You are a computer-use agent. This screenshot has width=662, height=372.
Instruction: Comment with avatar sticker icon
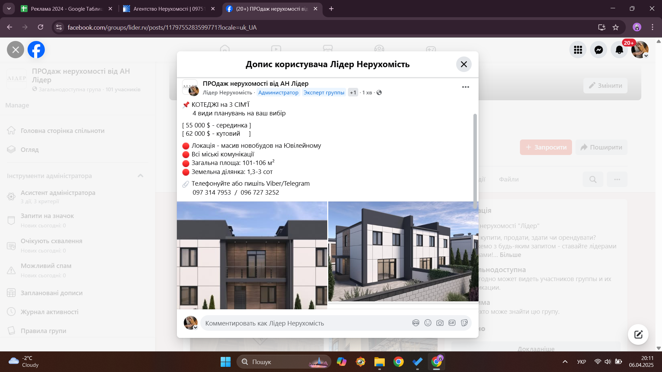[x=416, y=323]
